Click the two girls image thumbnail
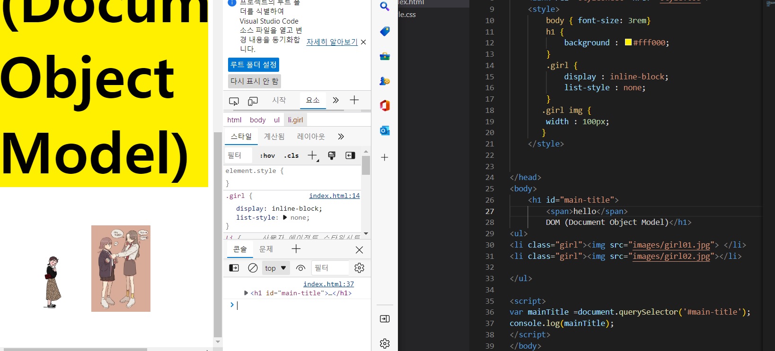The height and width of the screenshot is (351, 775). (121, 268)
